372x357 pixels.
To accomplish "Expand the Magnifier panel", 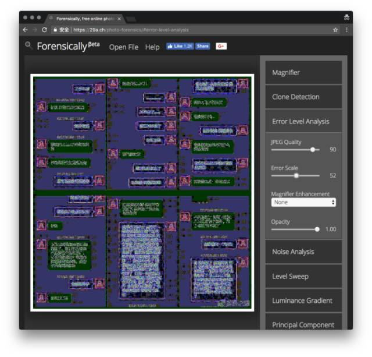I will (x=303, y=72).
